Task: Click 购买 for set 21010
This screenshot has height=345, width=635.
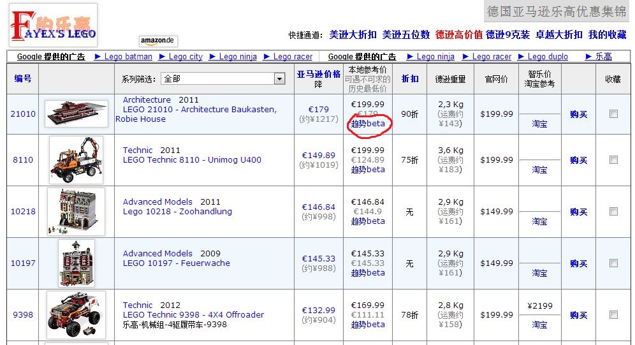Action: pos(578,114)
